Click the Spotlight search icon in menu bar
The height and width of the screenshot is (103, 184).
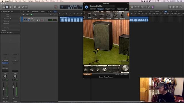pyautogui.click(x=178, y=1)
